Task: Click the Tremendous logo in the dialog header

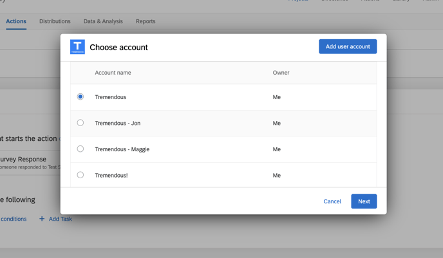Action: 77,47
